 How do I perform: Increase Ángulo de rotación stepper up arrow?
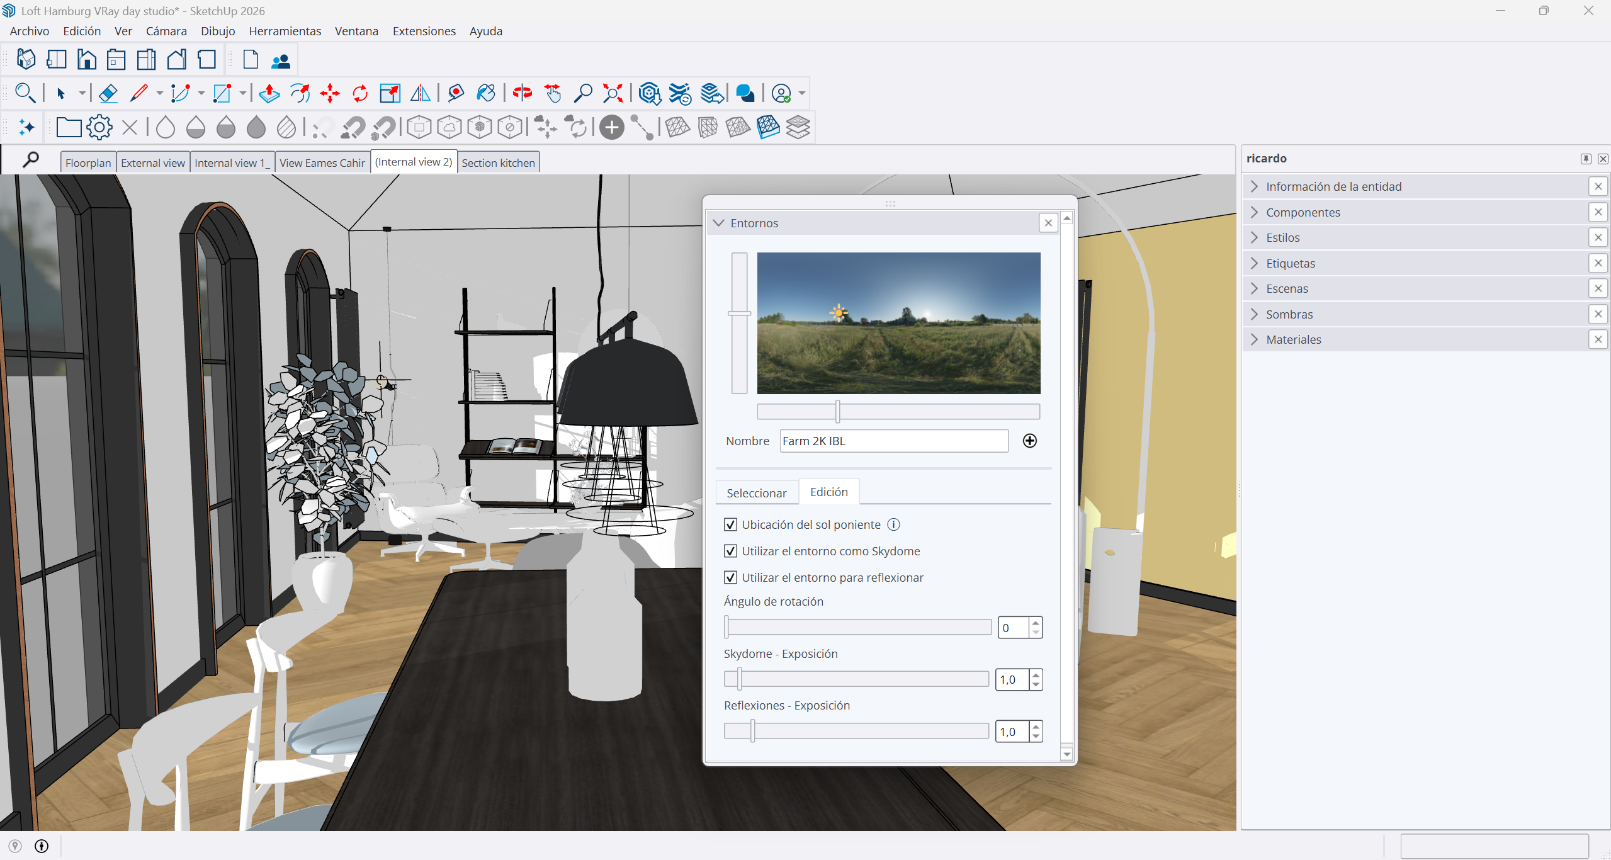[1036, 623]
